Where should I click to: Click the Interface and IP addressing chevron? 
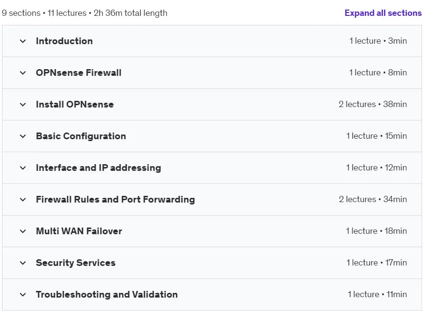[x=23, y=168]
